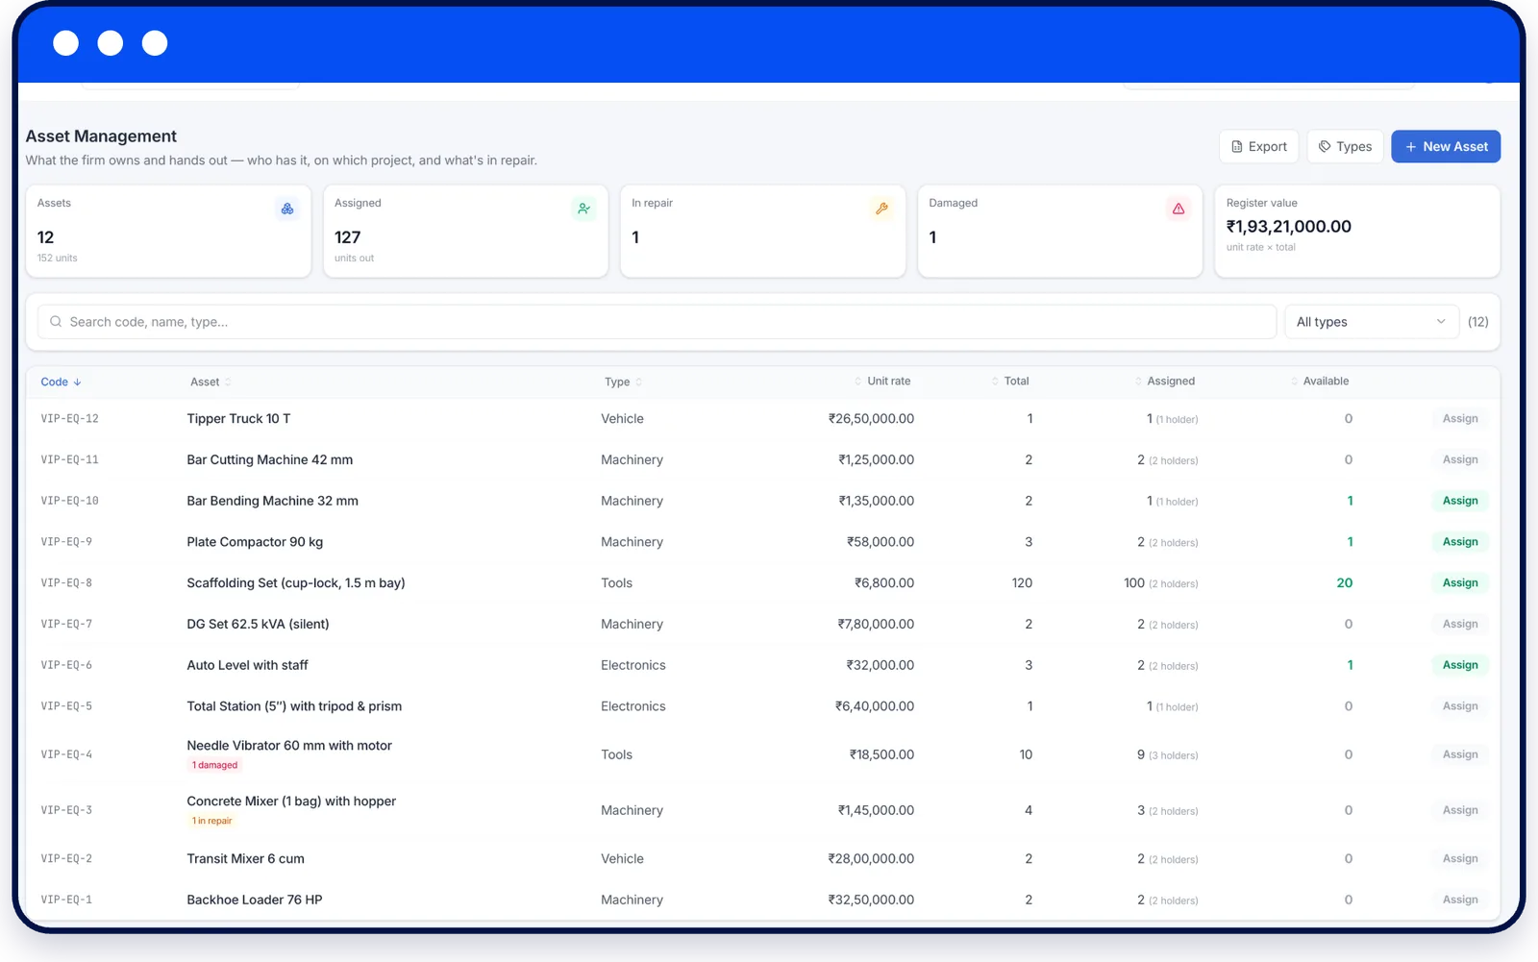
Task: Select the Transit Mixer 6 cum name
Action: point(245,859)
